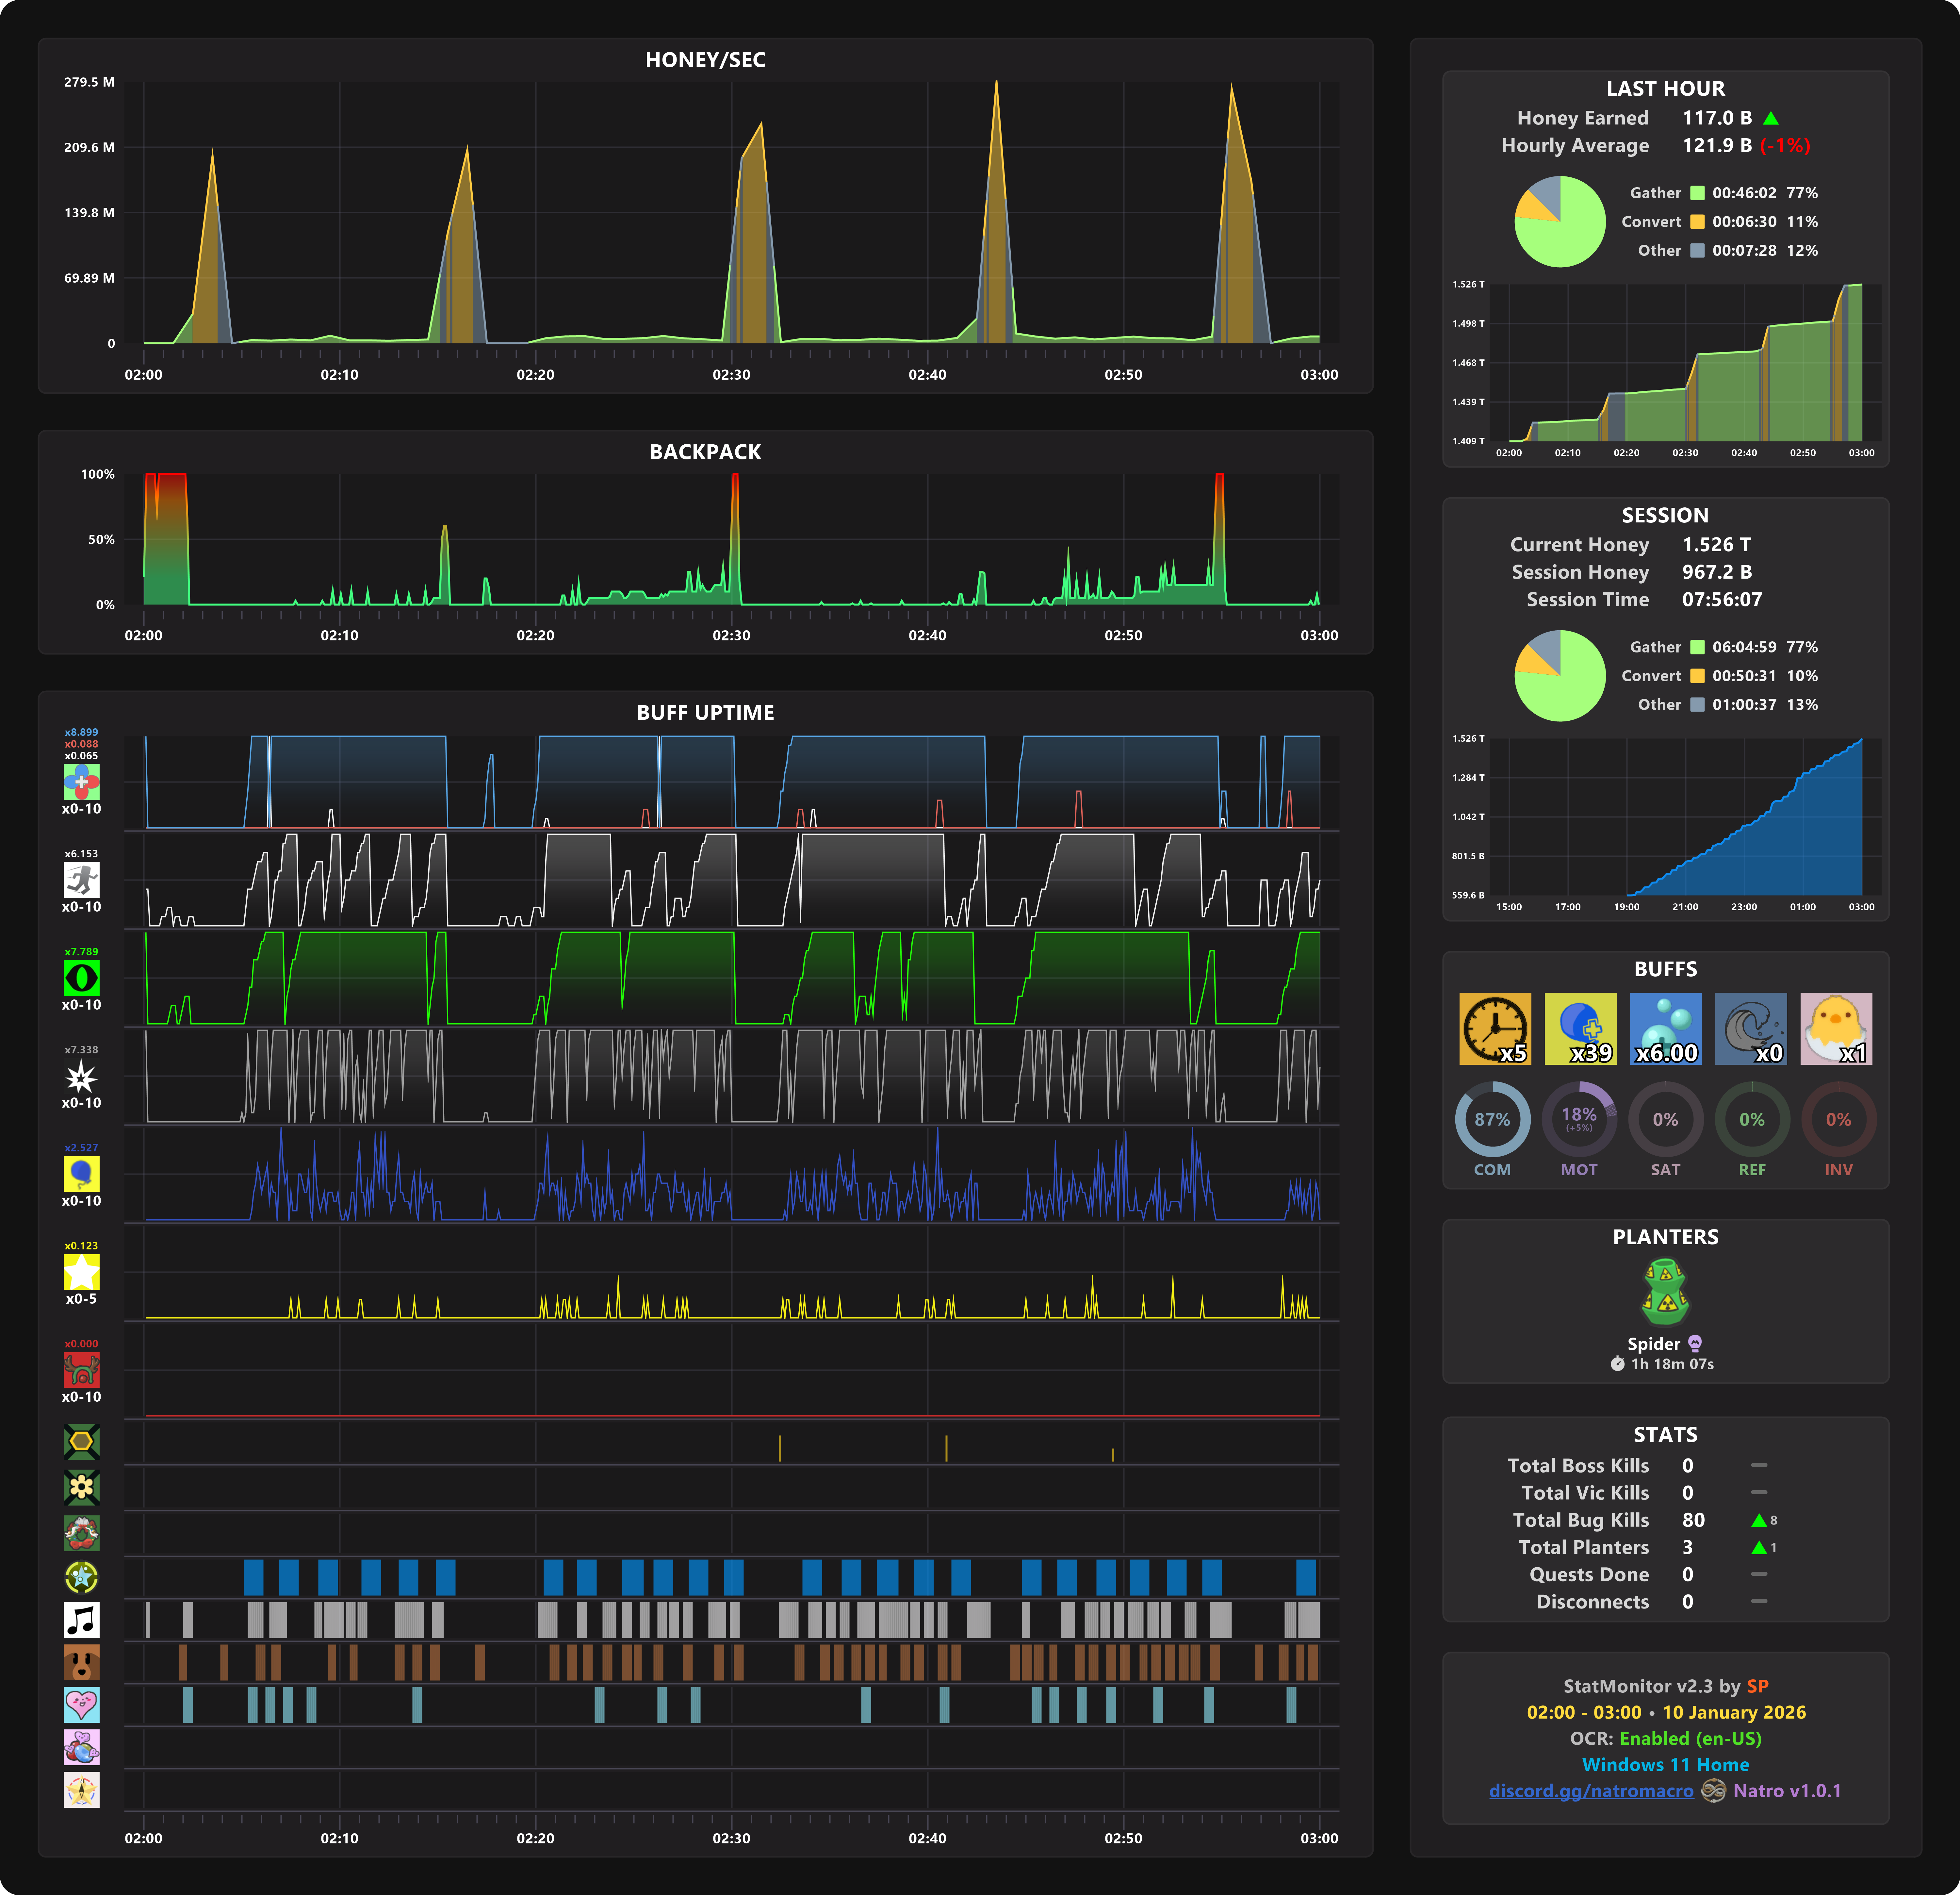Click the green Gather legend swatch in Last Hour

point(1697,193)
